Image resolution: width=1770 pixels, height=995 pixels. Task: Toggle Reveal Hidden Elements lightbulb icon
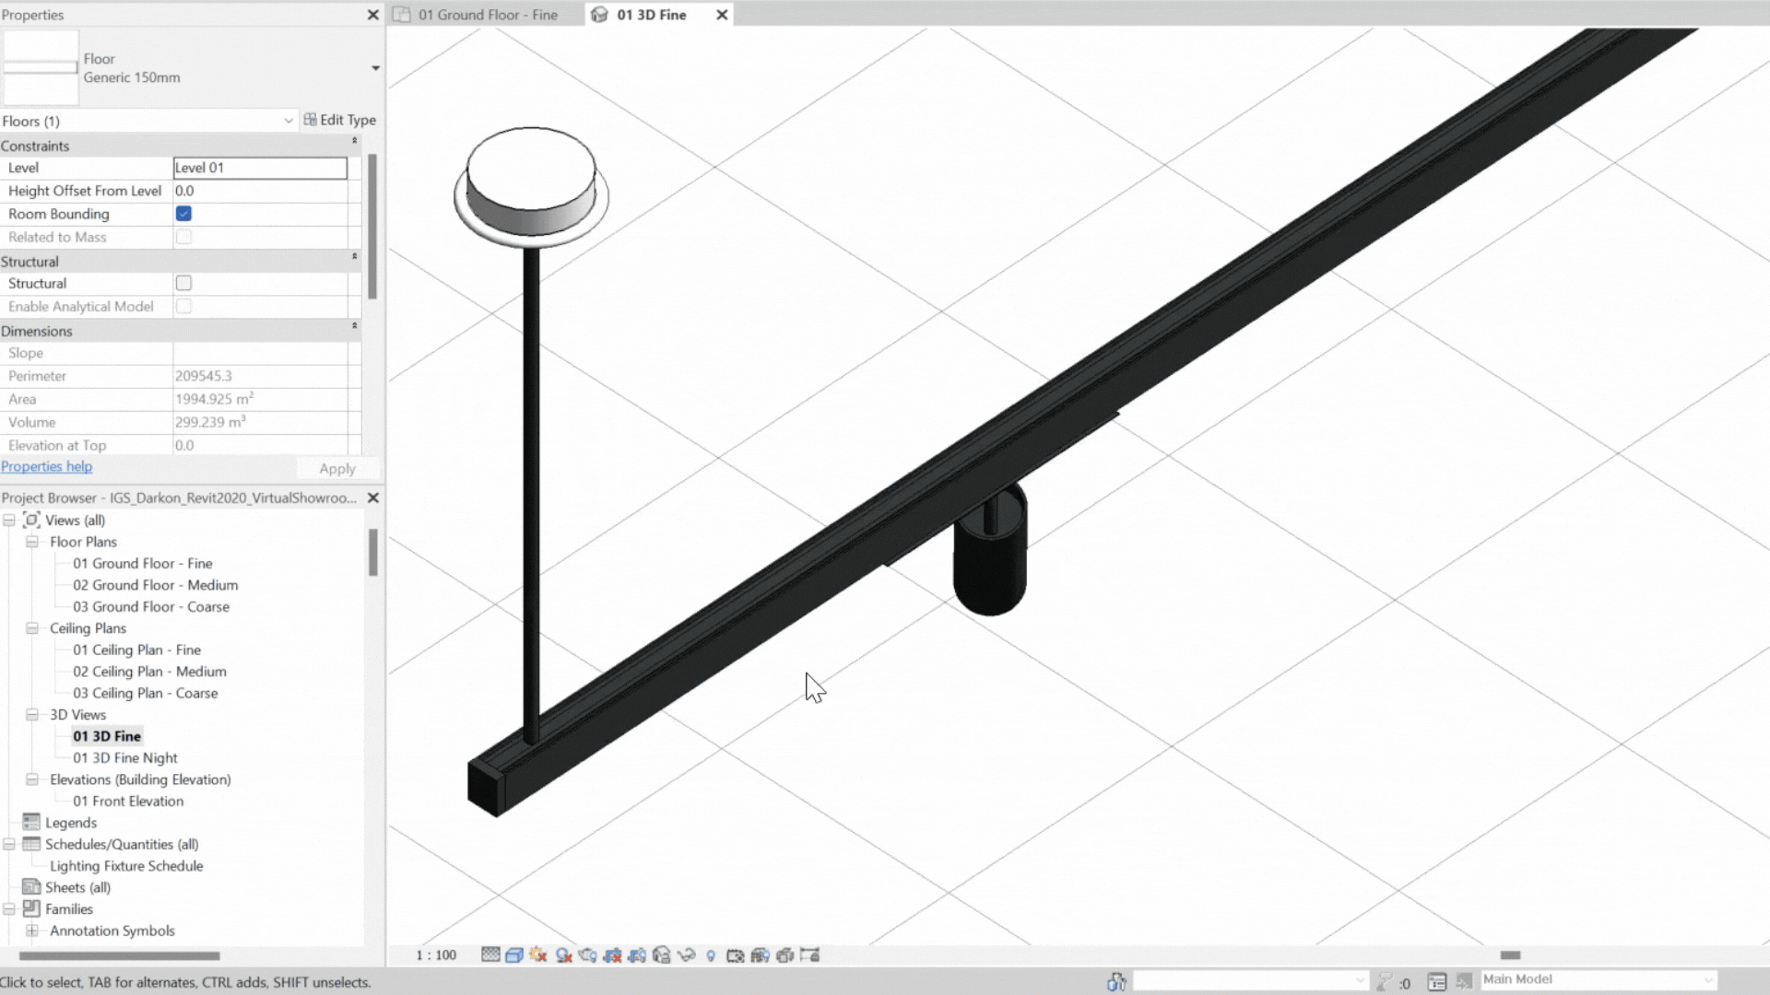711,955
